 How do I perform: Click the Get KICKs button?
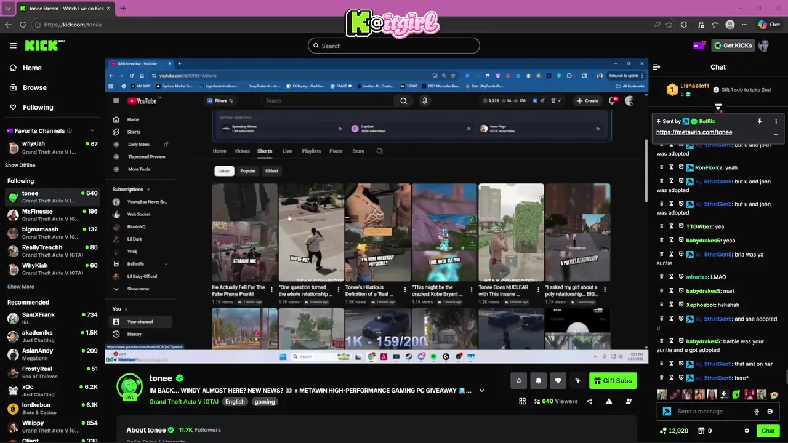click(732, 46)
